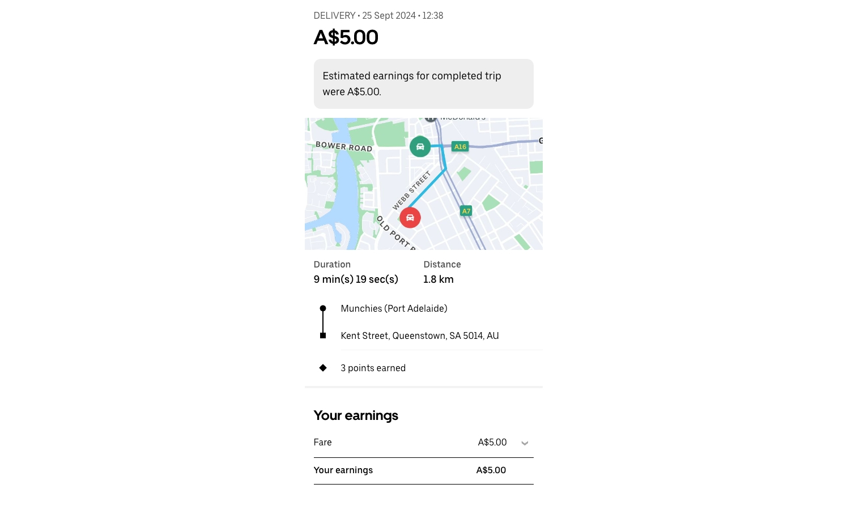Click the 3 points earned row
This screenshot has width=847, height=514.
point(424,368)
